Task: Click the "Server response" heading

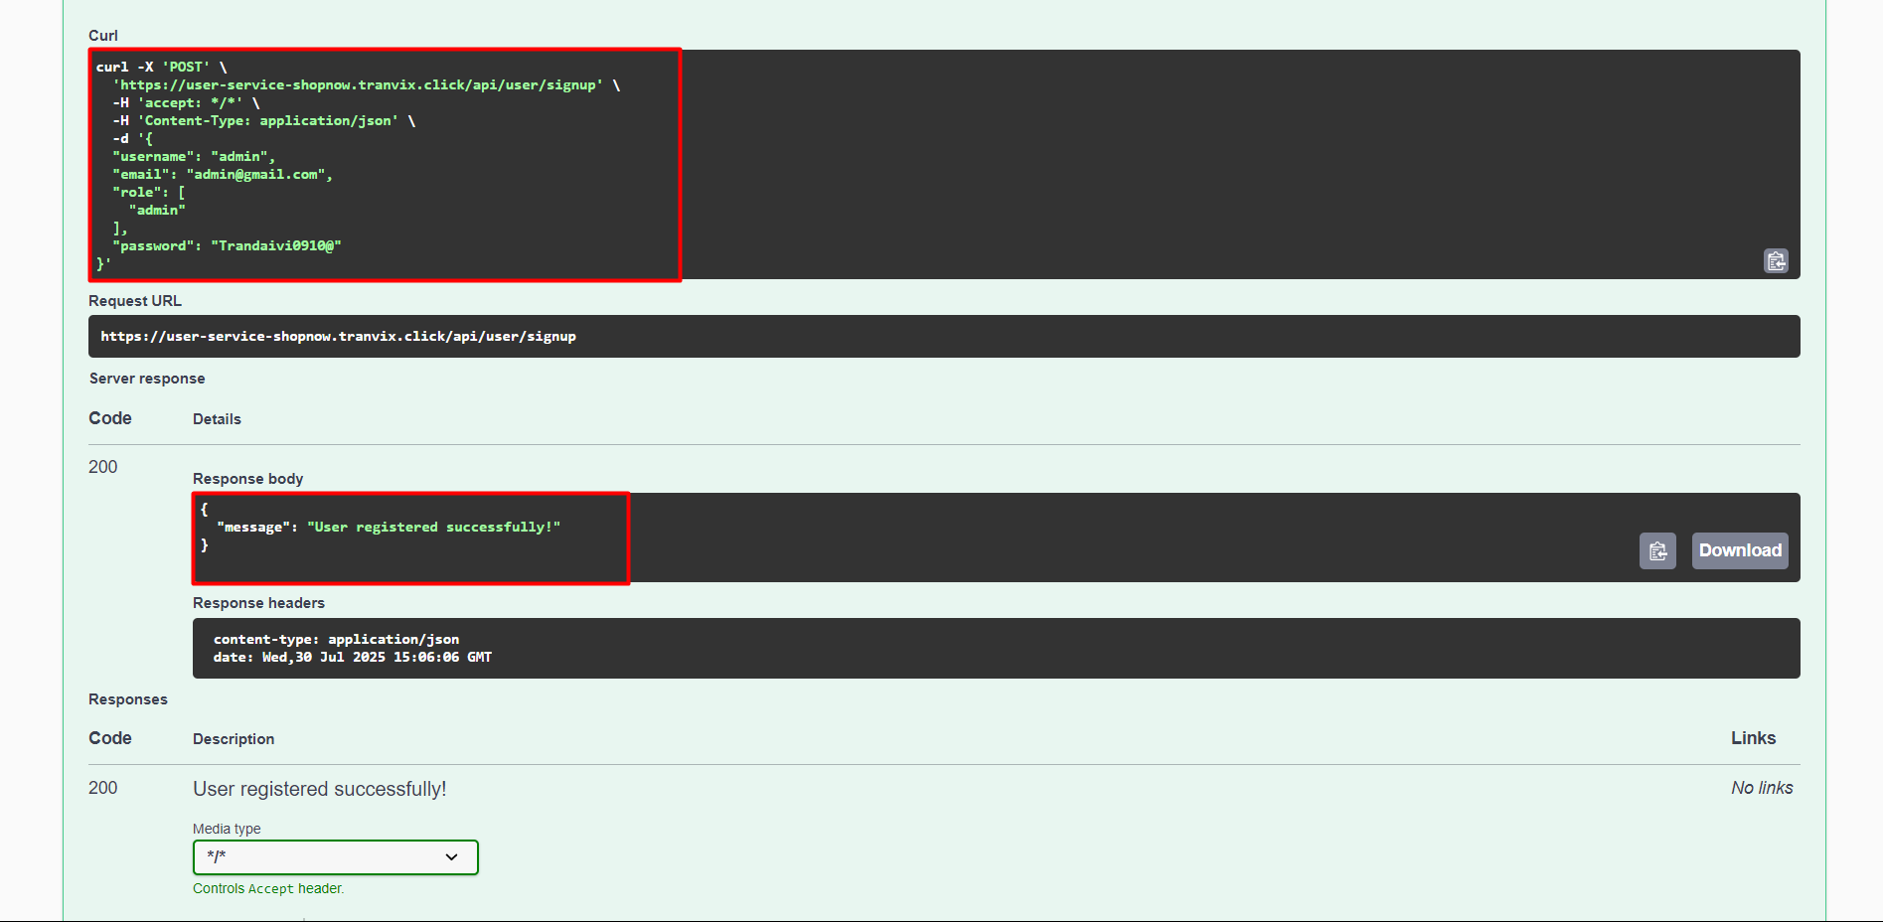Action: (x=147, y=379)
